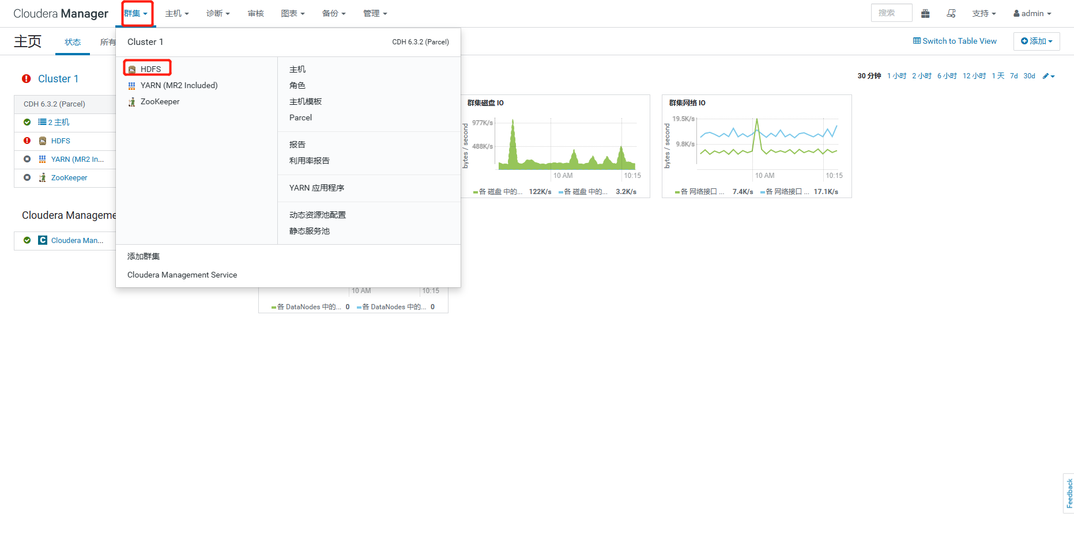
Task: Click the YARN grid icon in cluster menu
Action: pos(132,86)
